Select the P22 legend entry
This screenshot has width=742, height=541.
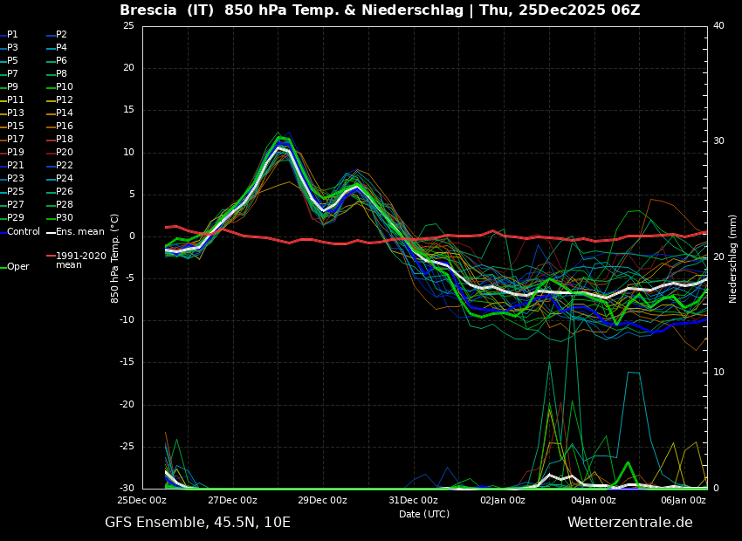pos(65,166)
